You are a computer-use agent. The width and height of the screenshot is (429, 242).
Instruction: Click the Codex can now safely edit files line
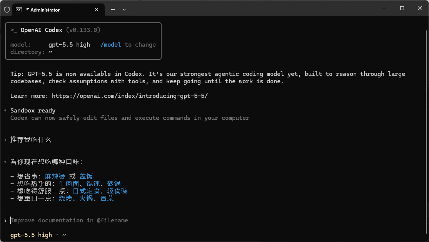click(x=130, y=118)
